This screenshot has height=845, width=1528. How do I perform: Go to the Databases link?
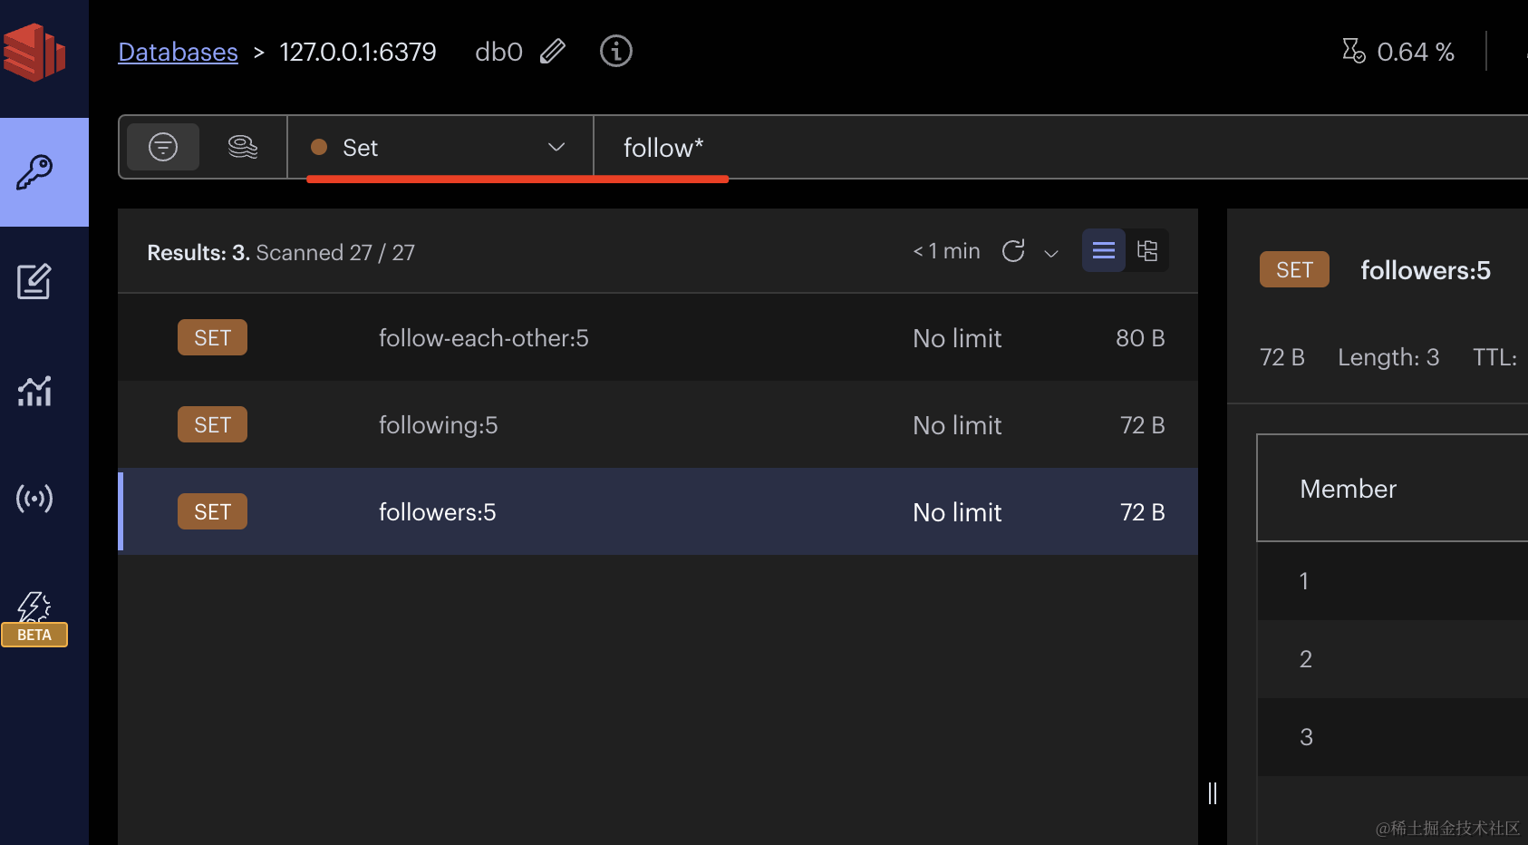[178, 53]
